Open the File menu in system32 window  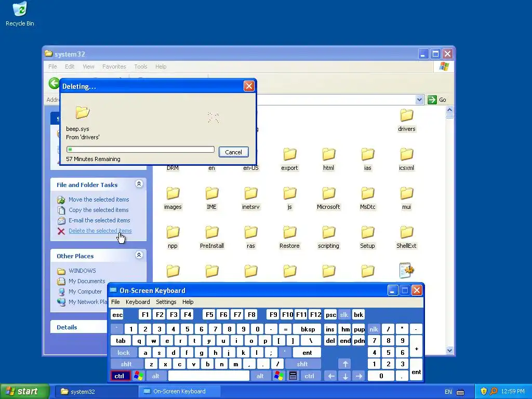coord(52,66)
